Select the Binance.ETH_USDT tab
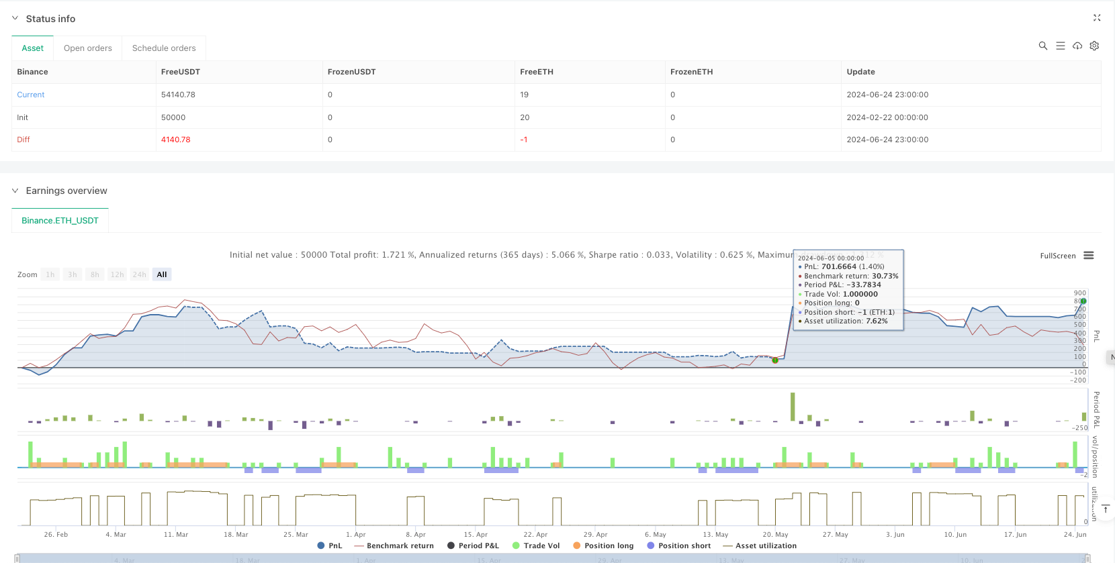 pos(60,220)
